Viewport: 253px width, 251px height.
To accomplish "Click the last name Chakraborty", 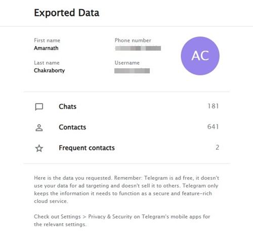I will click(x=50, y=70).
